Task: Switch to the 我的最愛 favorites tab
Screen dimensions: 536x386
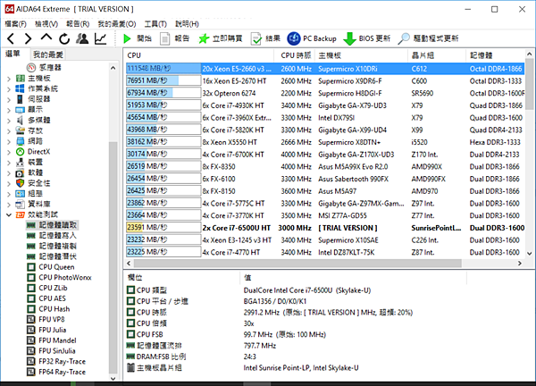Action: pyautogui.click(x=48, y=55)
